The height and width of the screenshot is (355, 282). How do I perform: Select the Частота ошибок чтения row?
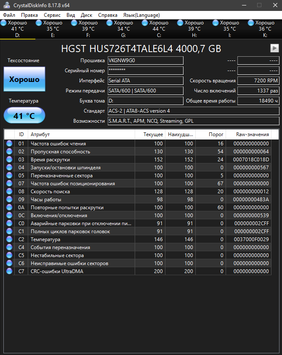[138, 144]
